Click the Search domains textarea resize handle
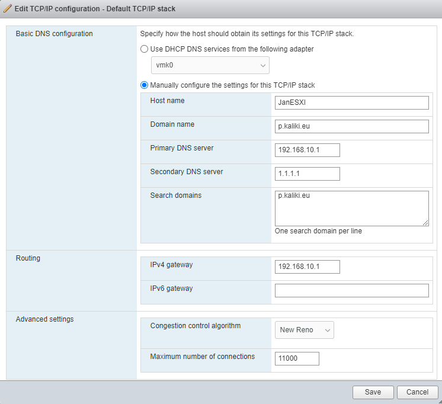 pos(425,223)
